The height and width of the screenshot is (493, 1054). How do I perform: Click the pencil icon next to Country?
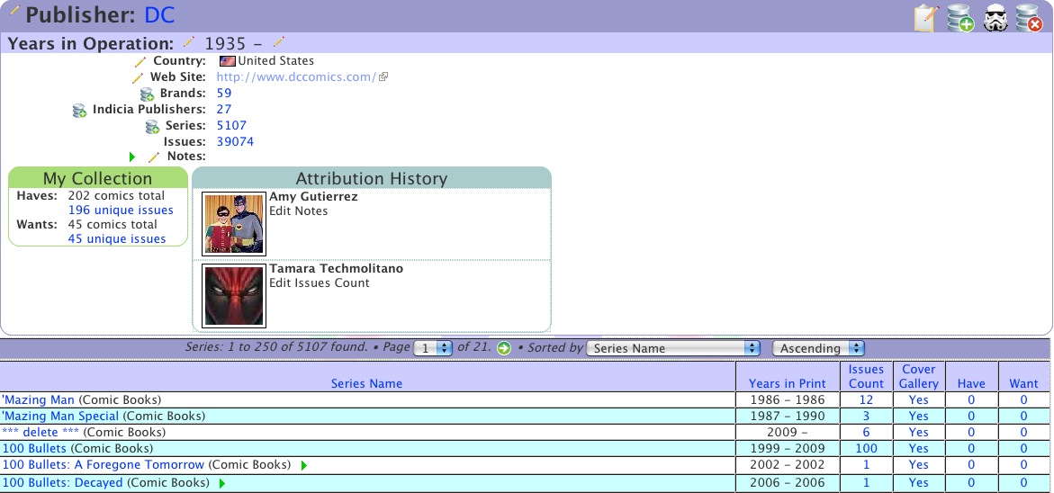coord(140,61)
